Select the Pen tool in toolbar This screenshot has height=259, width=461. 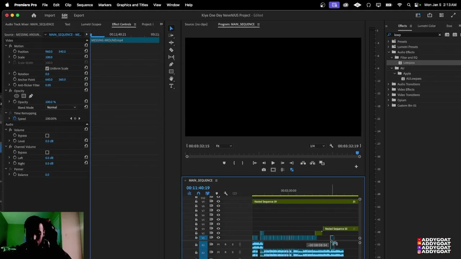coord(171,64)
